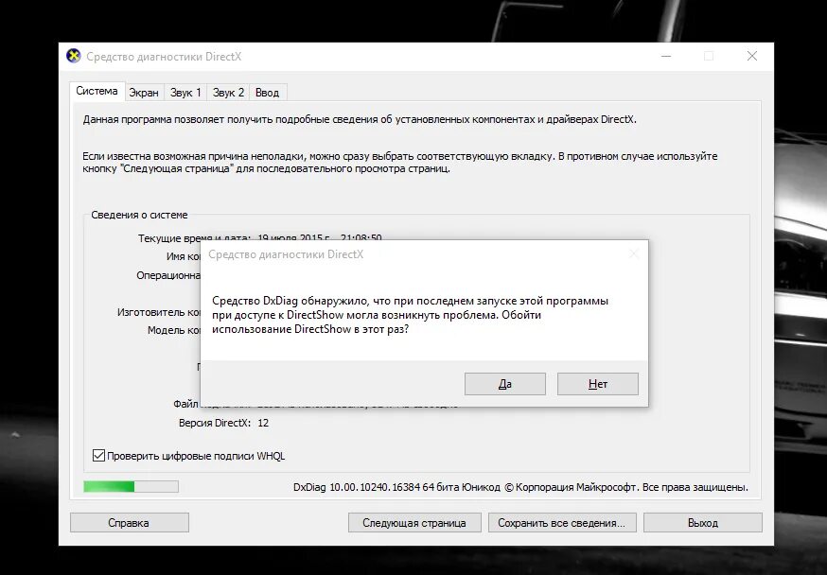Close the main DirectX diagnostic window
This screenshot has width=827, height=575.
(752, 56)
